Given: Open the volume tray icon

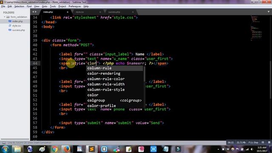Looking at the screenshot, I should [252, 149].
